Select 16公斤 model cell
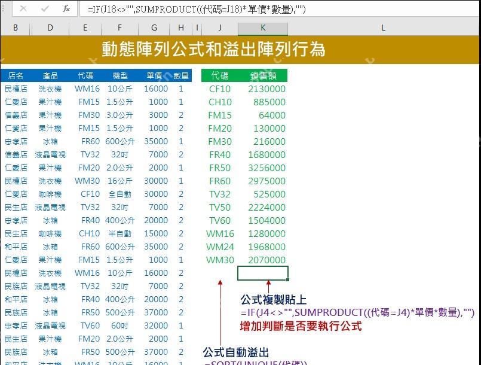Screen dimensions: 481x365 pos(120,181)
